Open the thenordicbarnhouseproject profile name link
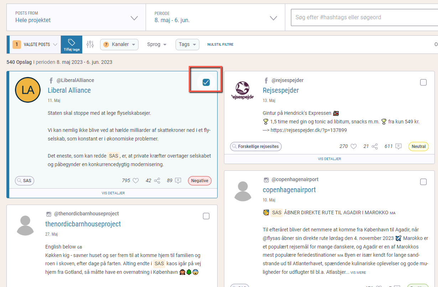 pos(83,224)
